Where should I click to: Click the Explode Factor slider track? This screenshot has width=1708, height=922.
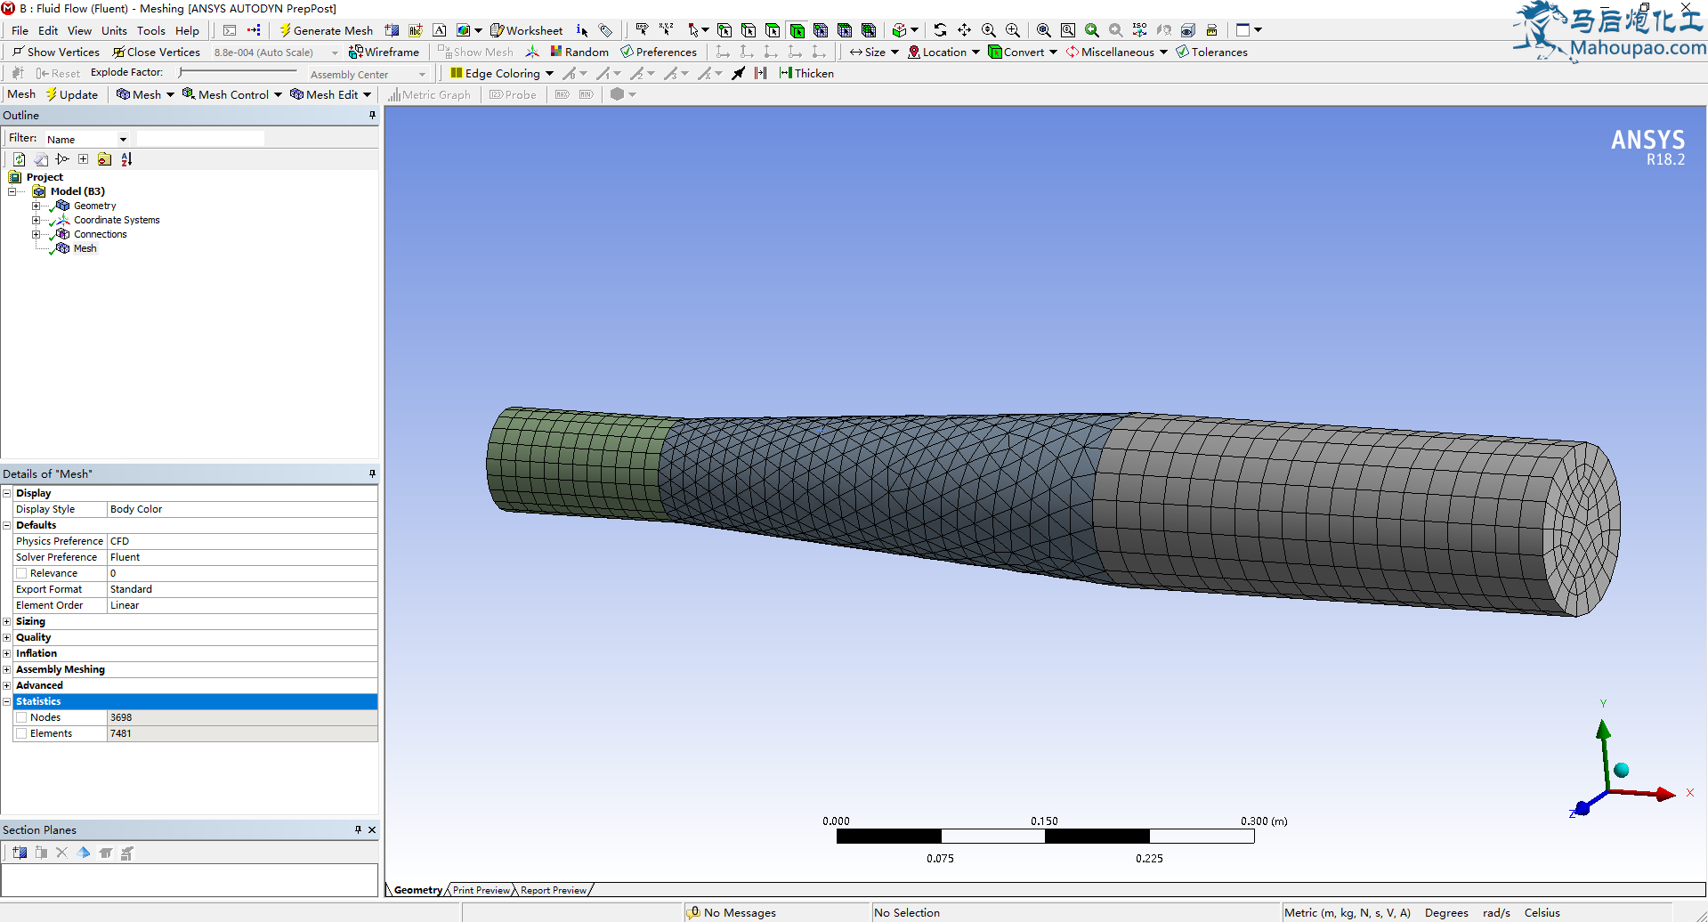[x=238, y=72]
